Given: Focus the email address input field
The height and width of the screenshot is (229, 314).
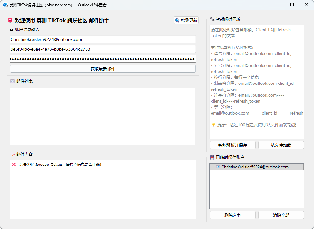Looking at the screenshot, I should [103, 39].
